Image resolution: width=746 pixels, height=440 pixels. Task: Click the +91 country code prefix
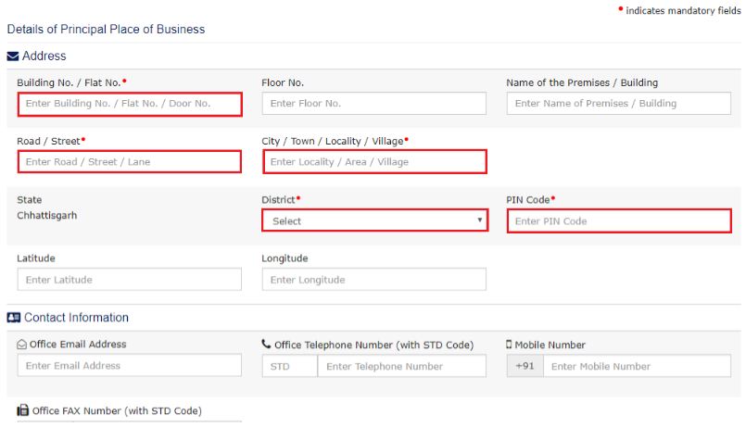tap(524, 366)
